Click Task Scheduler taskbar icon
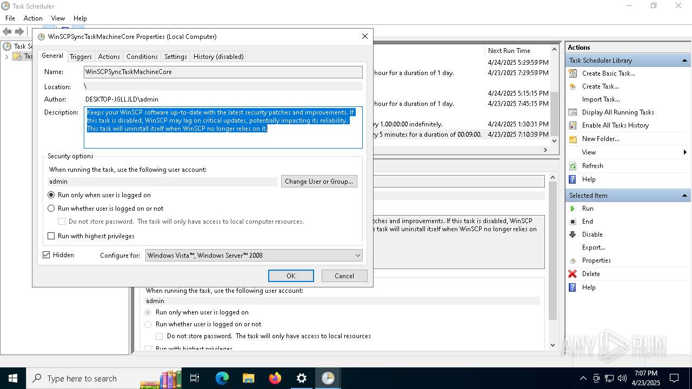The image size is (692, 389). [x=328, y=378]
